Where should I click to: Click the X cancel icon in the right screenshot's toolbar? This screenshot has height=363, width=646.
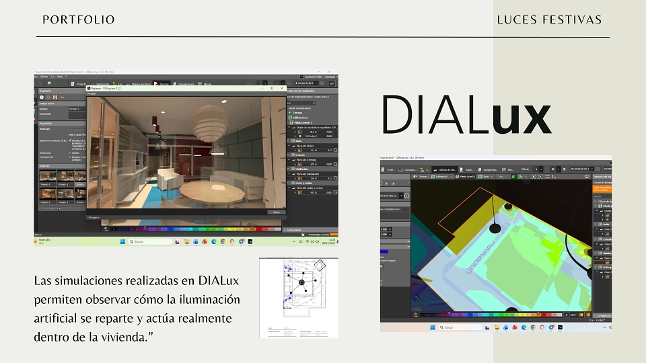coord(553,169)
